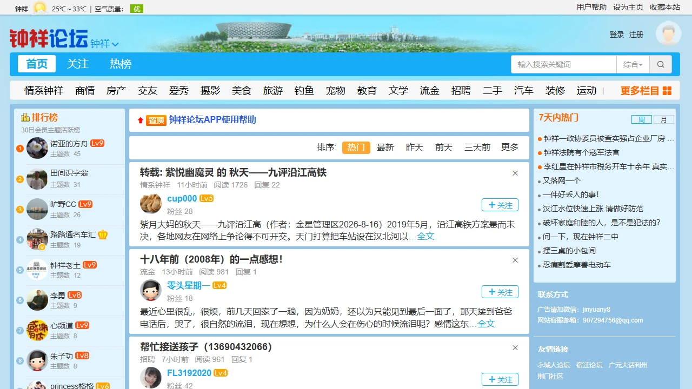Open hot topic 钟祥法院有个寇军法官

click(582, 152)
